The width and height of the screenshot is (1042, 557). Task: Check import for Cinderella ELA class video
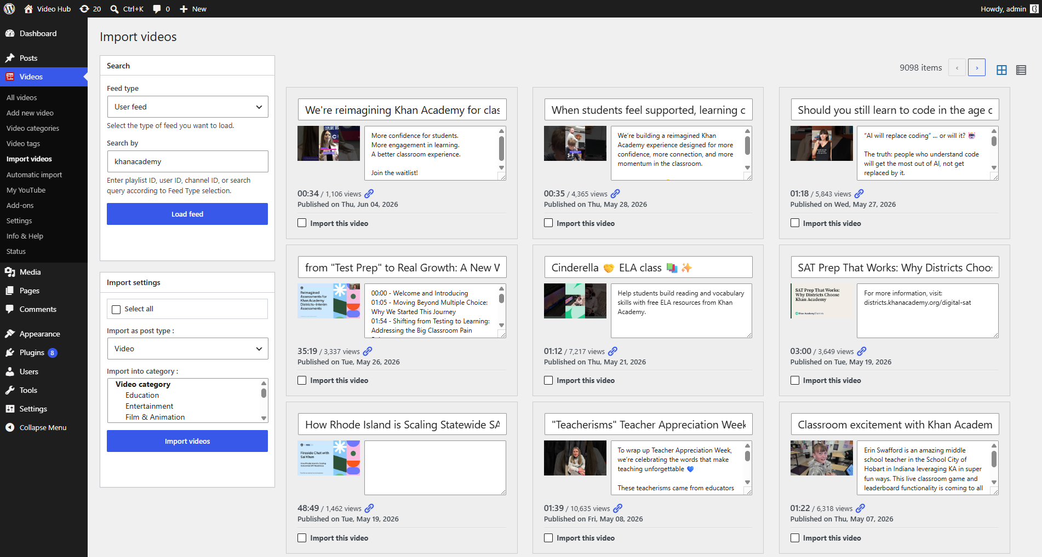[548, 380]
